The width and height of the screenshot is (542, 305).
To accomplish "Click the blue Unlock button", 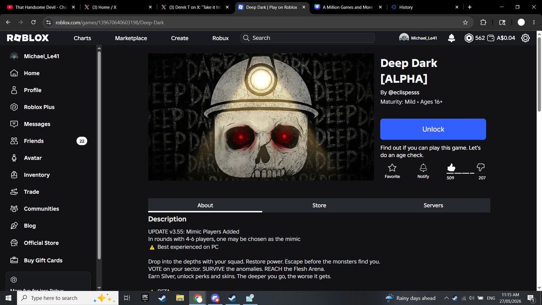I will tap(433, 129).
